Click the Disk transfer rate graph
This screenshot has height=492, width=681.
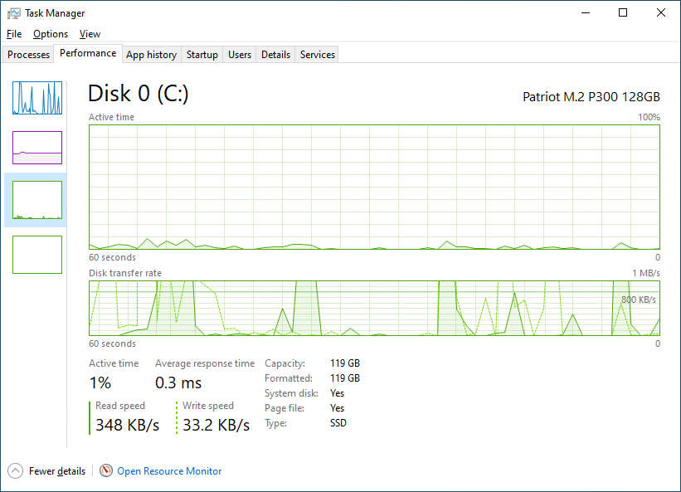374,308
